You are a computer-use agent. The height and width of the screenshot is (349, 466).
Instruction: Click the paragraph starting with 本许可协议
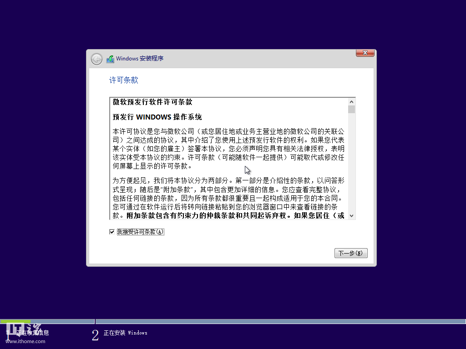click(228, 149)
